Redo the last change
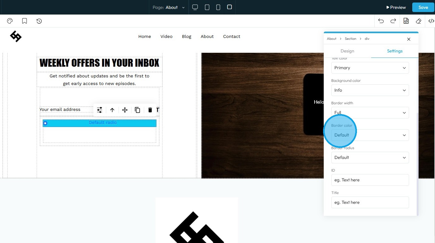435x243 pixels. 393,21
